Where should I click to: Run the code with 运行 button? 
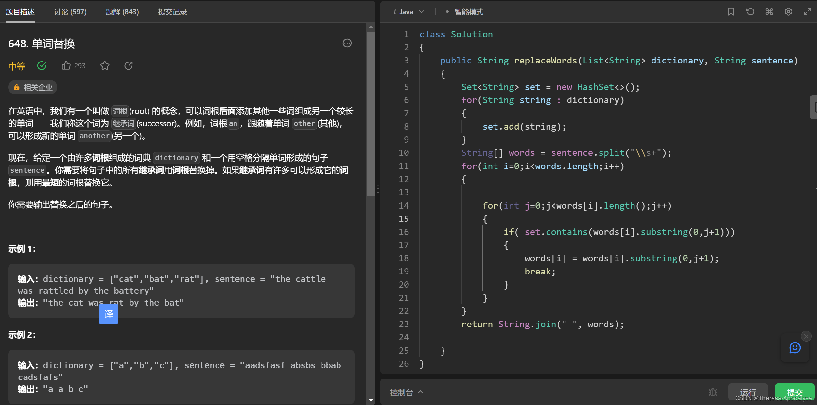(x=748, y=392)
